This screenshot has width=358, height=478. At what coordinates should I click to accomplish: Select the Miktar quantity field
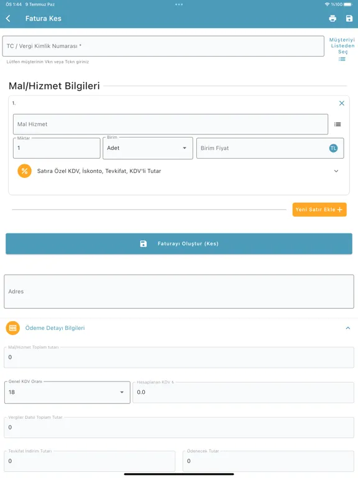(57, 148)
